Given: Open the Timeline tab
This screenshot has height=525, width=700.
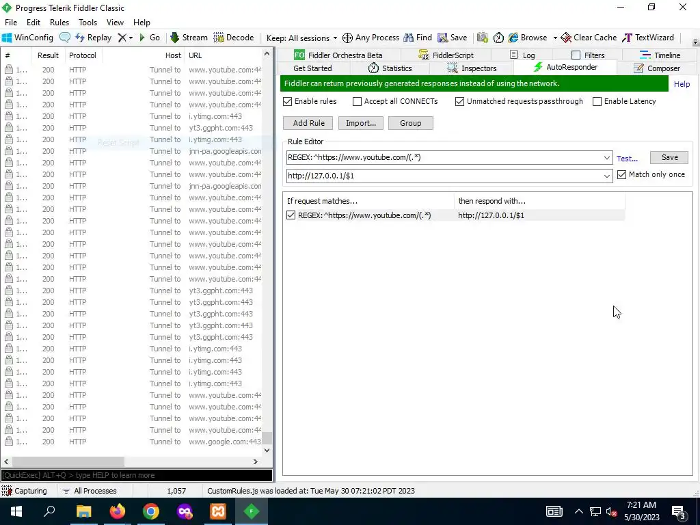Looking at the screenshot, I should (x=660, y=55).
